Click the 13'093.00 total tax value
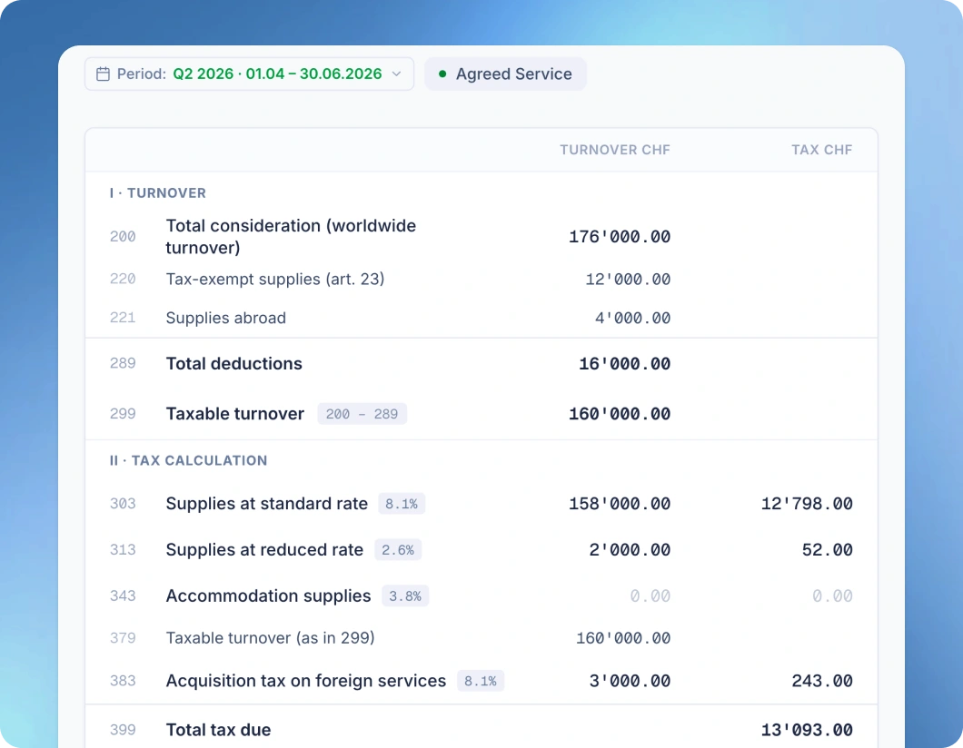This screenshot has width=963, height=748. (x=807, y=730)
